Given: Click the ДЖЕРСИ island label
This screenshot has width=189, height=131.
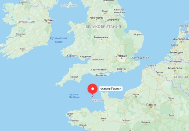Looking at the screenshot, I should tap(97, 101).
